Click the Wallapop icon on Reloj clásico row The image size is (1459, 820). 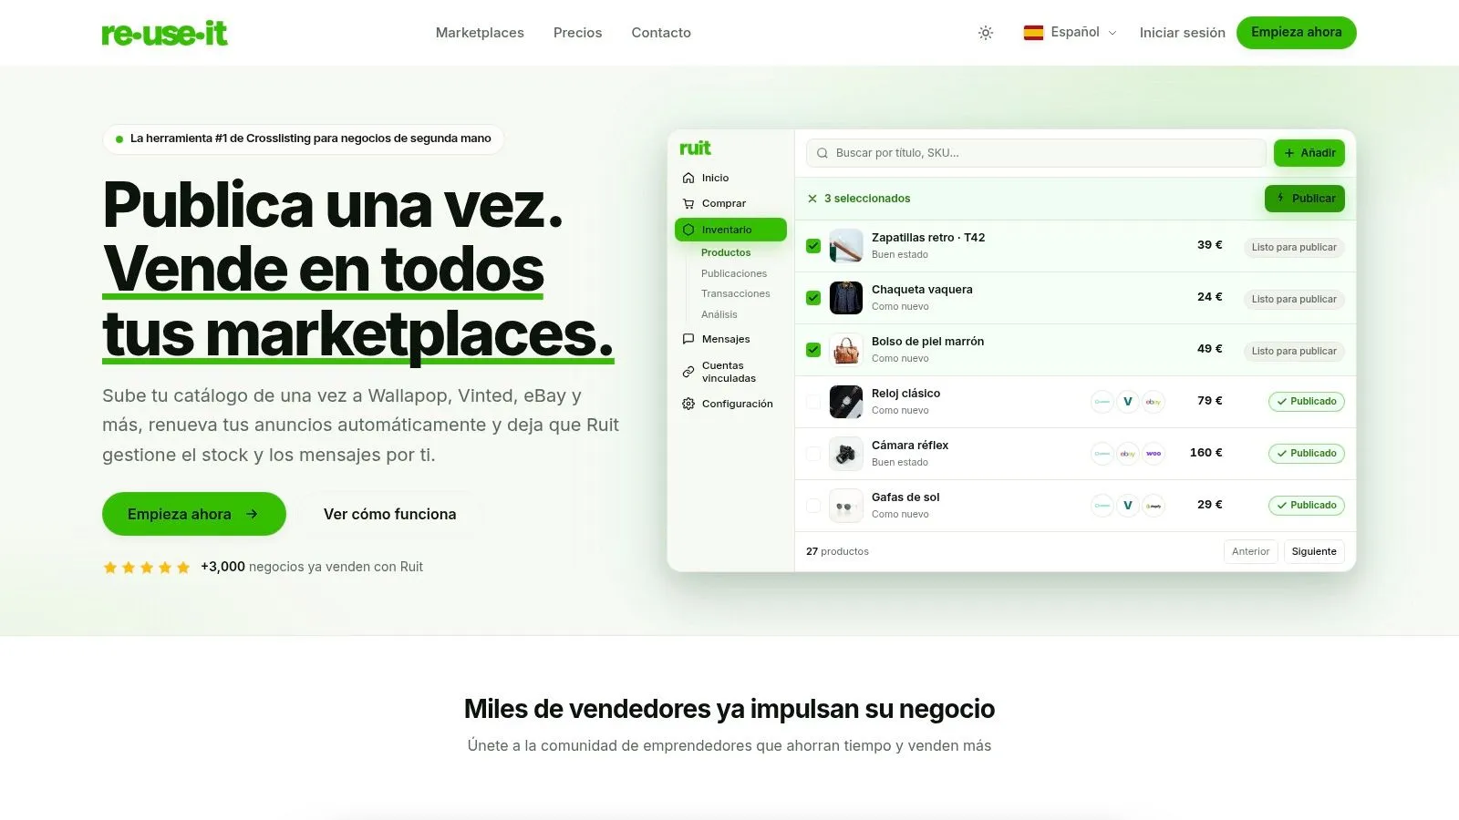point(1102,402)
